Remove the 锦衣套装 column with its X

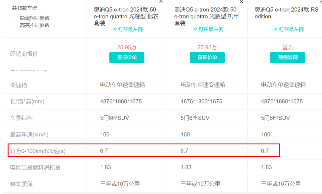tap(161, 1)
